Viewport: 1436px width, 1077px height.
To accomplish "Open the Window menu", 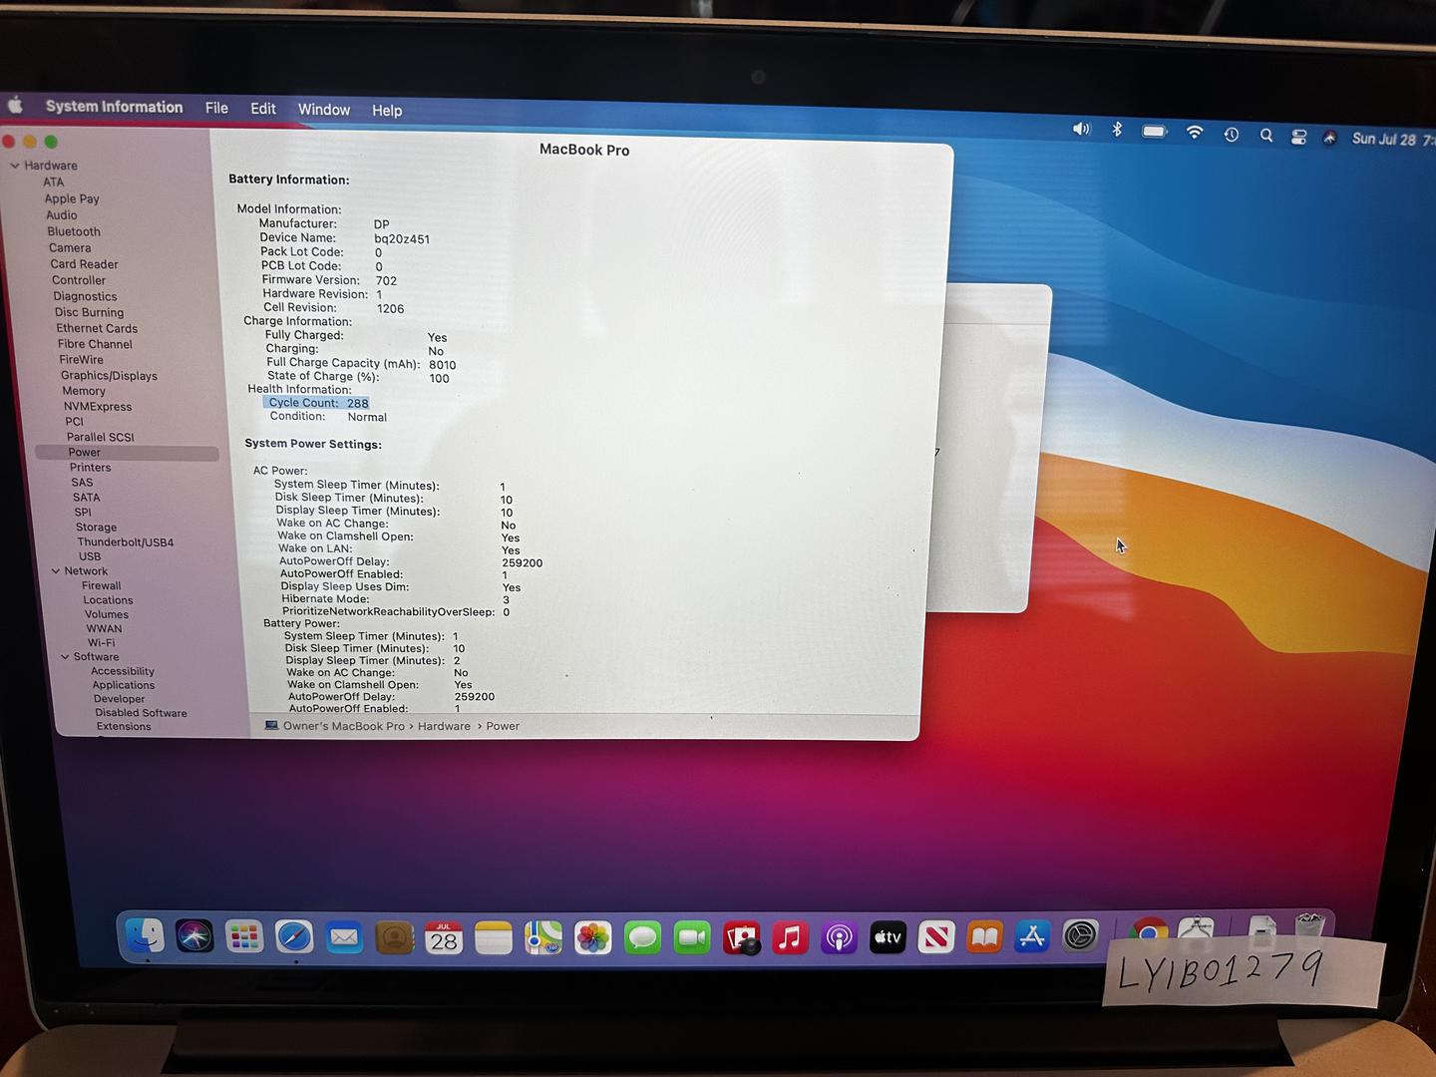I will [x=323, y=110].
